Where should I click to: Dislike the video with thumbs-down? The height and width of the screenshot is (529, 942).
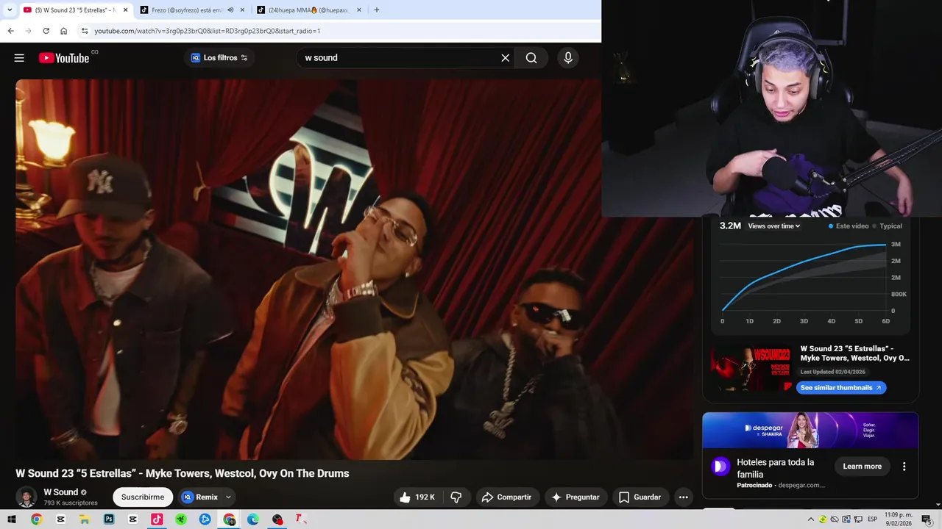456,497
